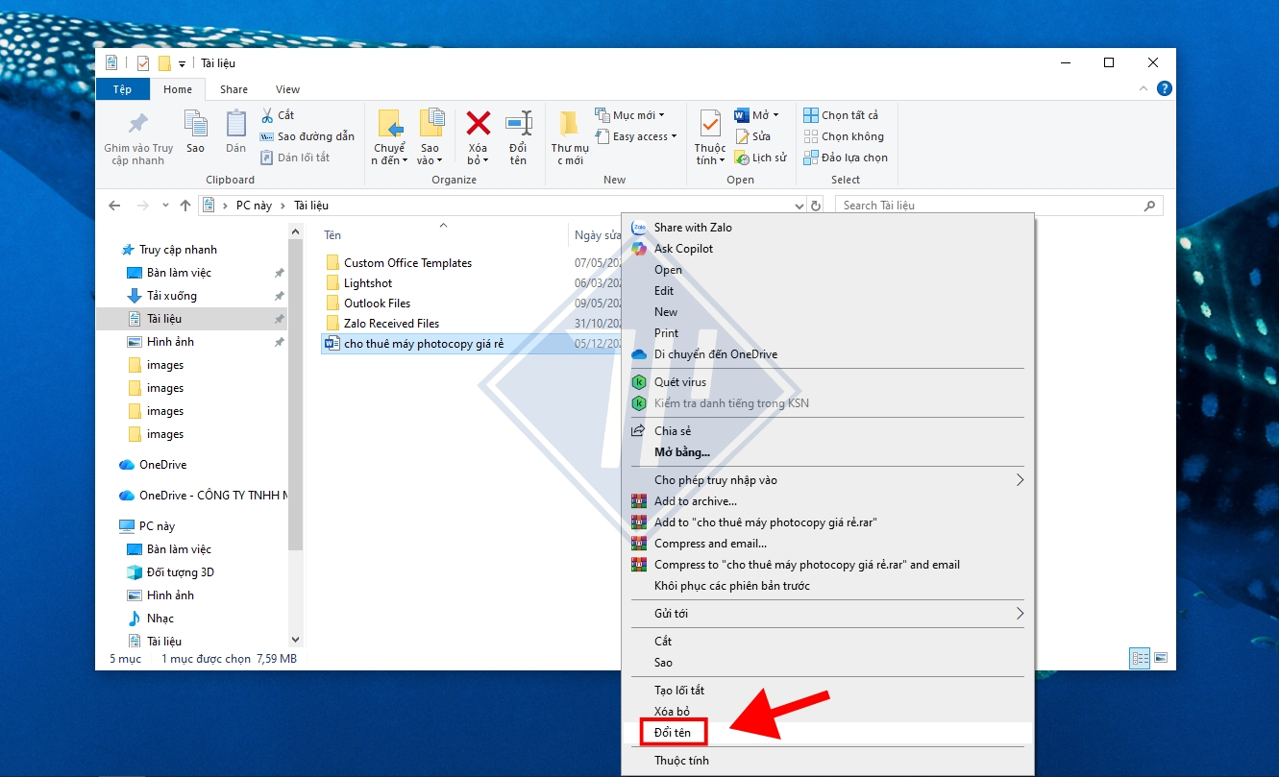Open the Tệp file tab
Screen dimensions: 1279x777
click(123, 89)
